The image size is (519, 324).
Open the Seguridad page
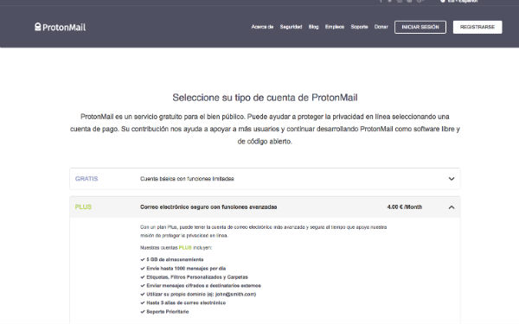coord(291,27)
